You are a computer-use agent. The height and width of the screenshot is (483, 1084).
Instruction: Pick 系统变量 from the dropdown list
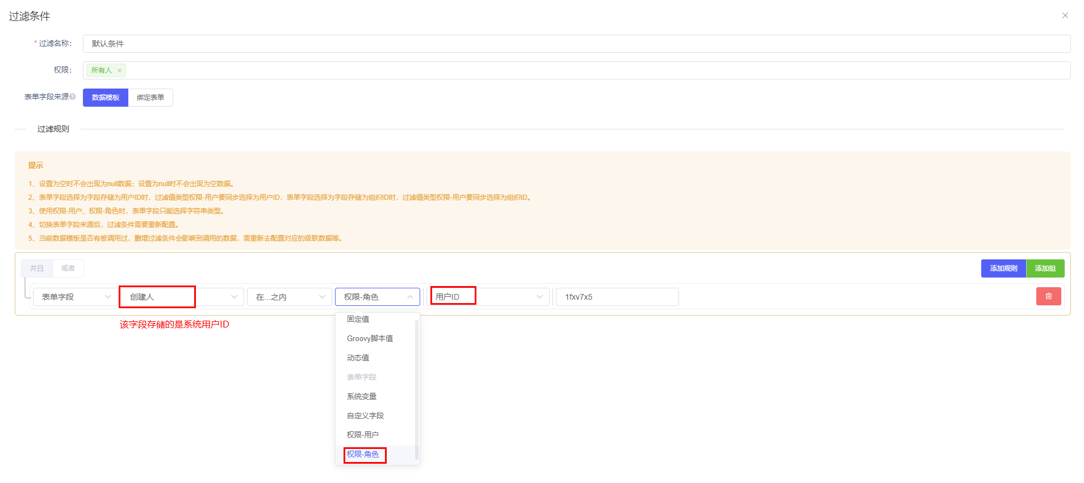click(362, 396)
